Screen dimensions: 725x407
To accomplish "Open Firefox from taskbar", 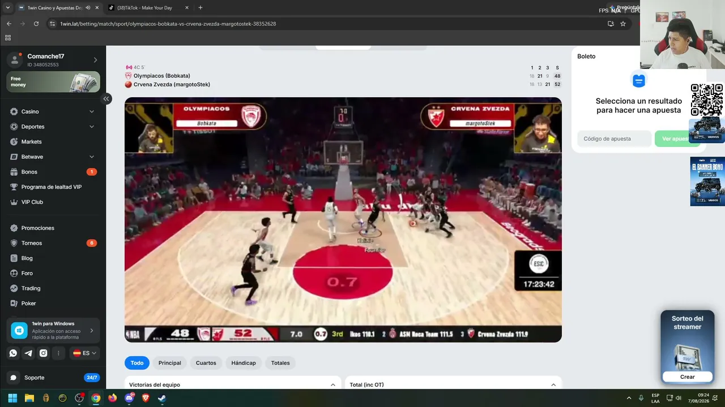I will coord(112,398).
